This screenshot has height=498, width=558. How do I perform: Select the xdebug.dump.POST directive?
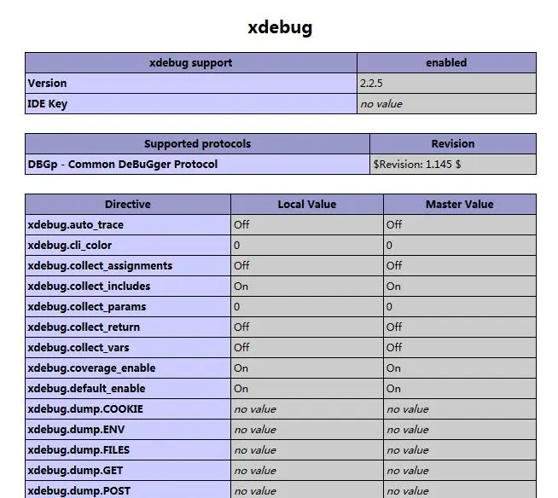click(x=128, y=489)
